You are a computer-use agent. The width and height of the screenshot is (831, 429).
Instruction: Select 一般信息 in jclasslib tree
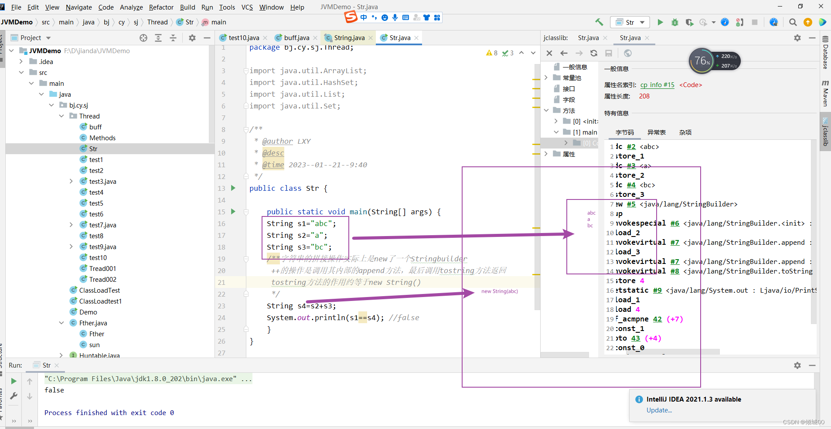point(574,67)
